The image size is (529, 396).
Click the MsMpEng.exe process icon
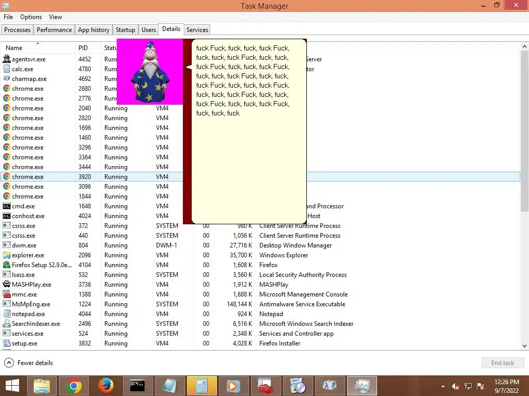point(6,304)
